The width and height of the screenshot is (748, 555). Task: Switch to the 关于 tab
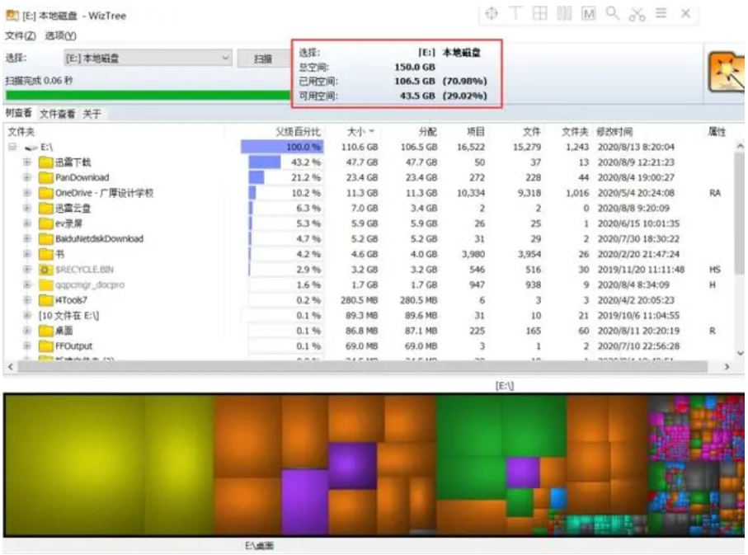tap(92, 114)
